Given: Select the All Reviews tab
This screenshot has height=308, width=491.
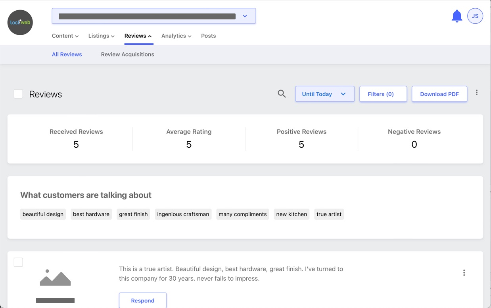Looking at the screenshot, I should click(67, 55).
